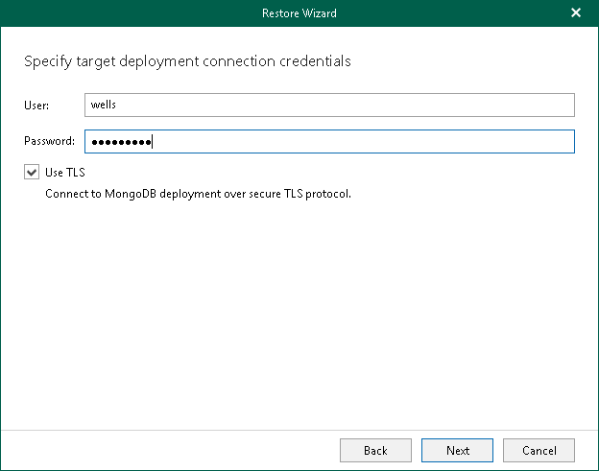Go back with the Back button
The height and width of the screenshot is (471, 599).
point(375,451)
